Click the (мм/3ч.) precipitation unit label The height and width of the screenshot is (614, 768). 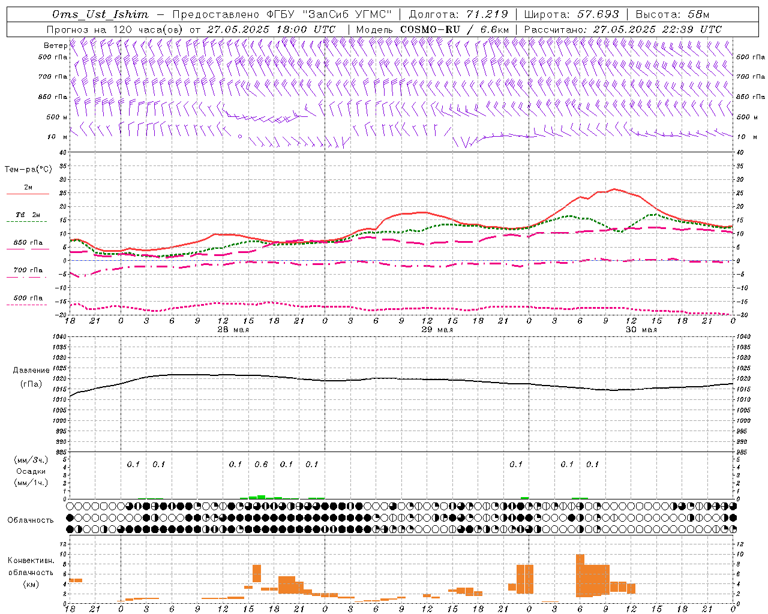(x=31, y=460)
